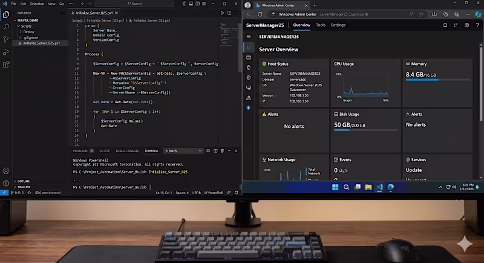
Task: Toggle primary sidebar layout in VS Code title bar
Action: click(x=185, y=4)
